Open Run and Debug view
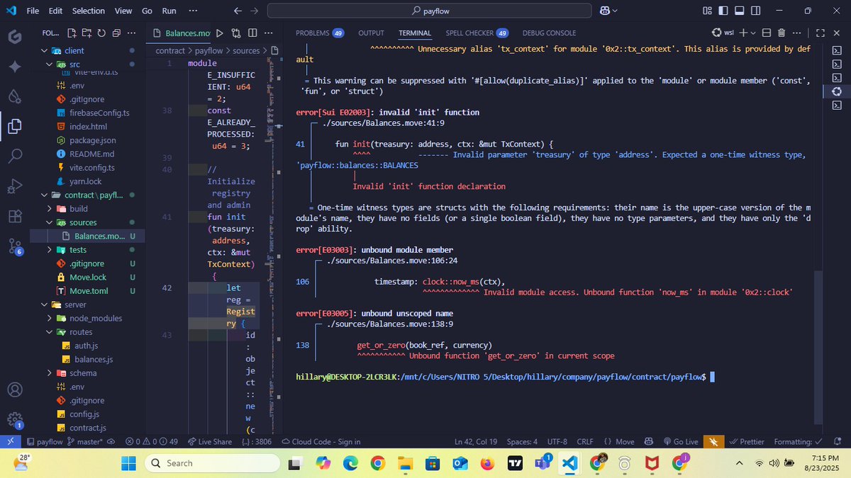This screenshot has width=851, height=478. (14, 186)
